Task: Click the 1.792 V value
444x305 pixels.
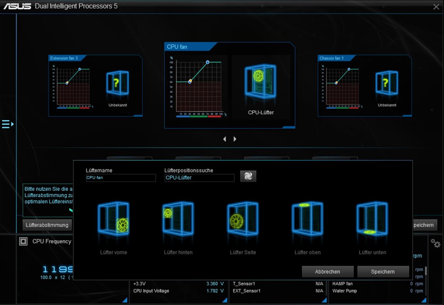Action: pos(215,291)
